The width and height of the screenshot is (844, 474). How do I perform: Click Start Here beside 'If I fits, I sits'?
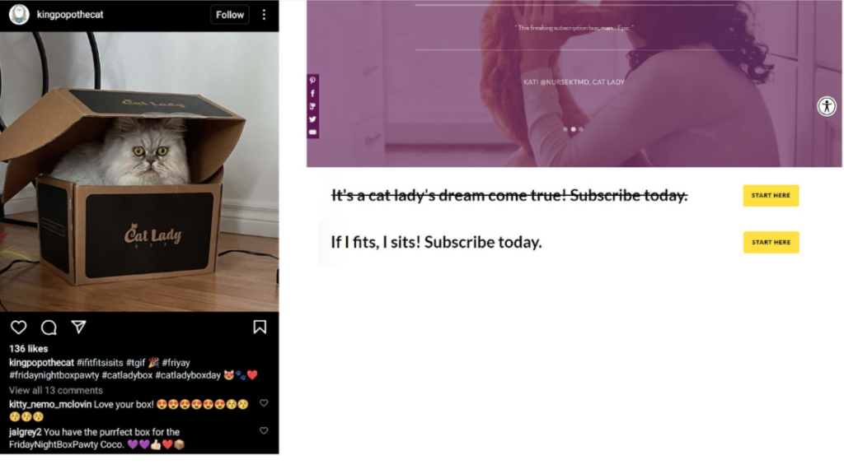(x=771, y=243)
